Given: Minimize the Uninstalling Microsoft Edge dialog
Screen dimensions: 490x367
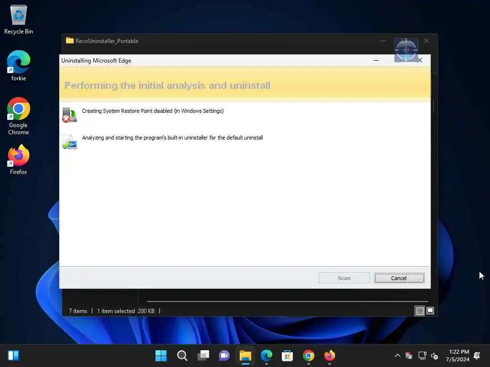Looking at the screenshot, I should coord(376,60).
